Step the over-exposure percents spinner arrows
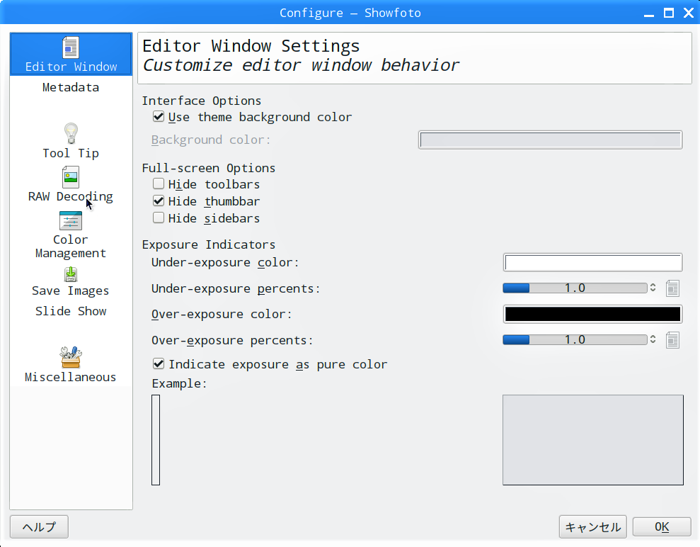 click(653, 339)
